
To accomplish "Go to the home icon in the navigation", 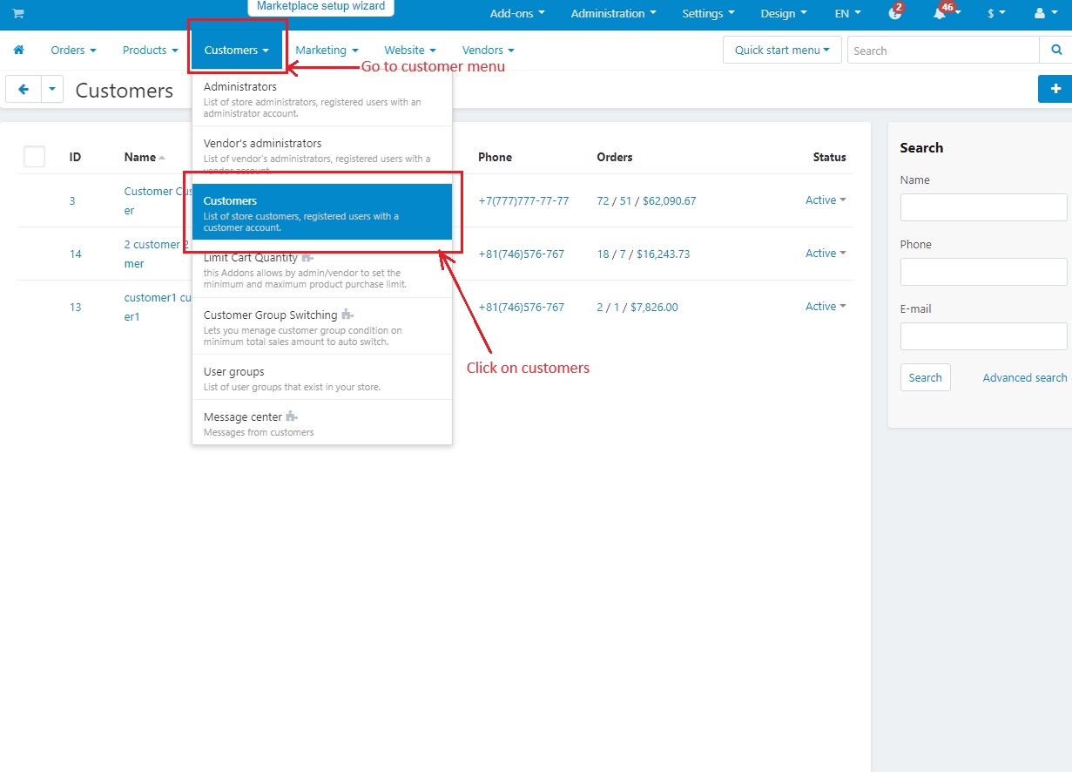I will click(18, 51).
